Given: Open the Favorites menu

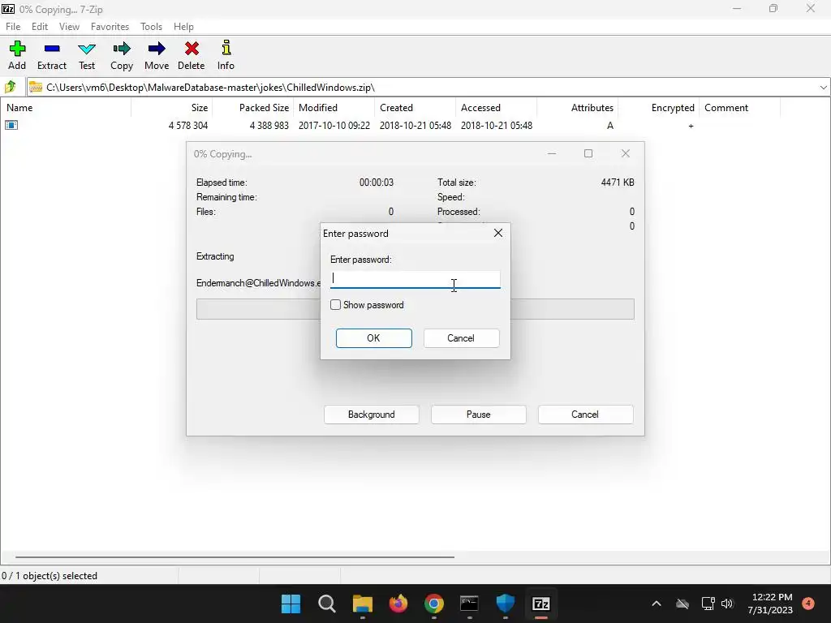Looking at the screenshot, I should (x=110, y=27).
